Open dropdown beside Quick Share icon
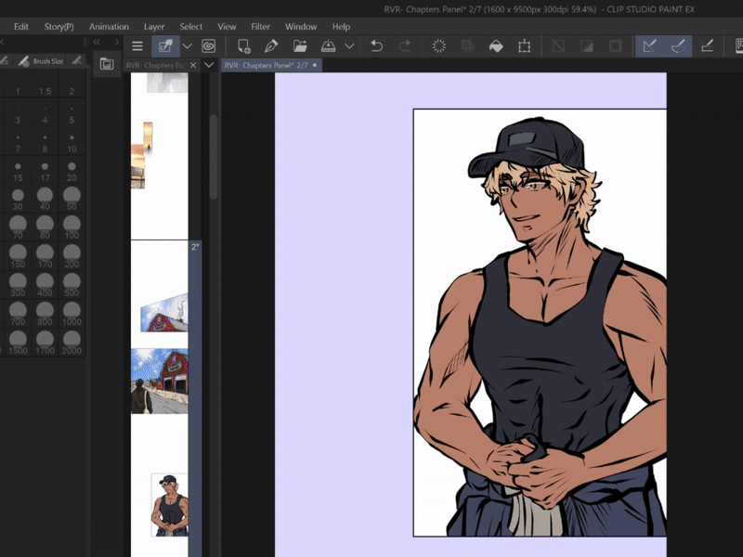 point(187,45)
